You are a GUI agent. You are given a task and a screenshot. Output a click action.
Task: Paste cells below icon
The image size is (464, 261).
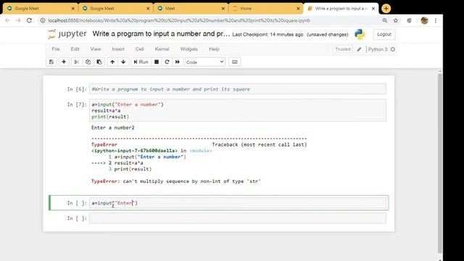click(99, 62)
